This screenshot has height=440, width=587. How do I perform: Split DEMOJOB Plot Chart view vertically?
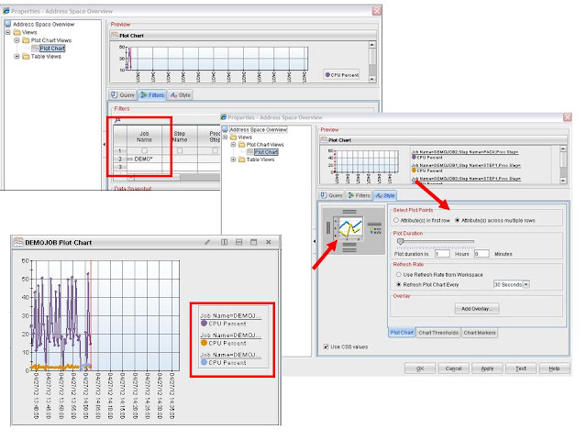[224, 242]
